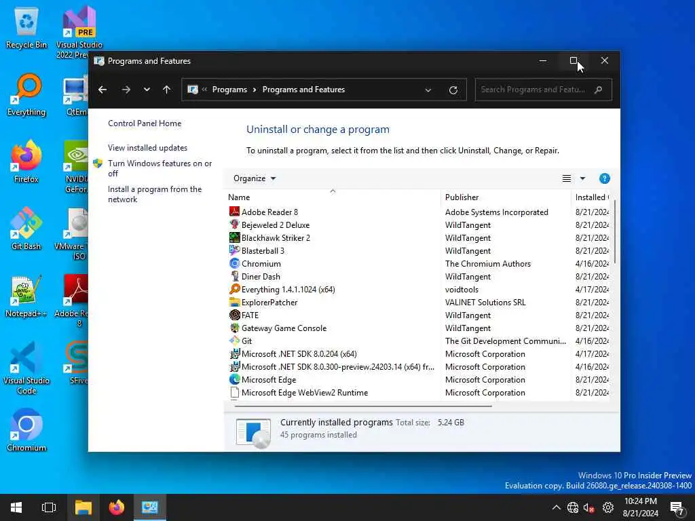Click the vertical scrollbar of program list
This screenshot has width=695, height=521.
614,232
